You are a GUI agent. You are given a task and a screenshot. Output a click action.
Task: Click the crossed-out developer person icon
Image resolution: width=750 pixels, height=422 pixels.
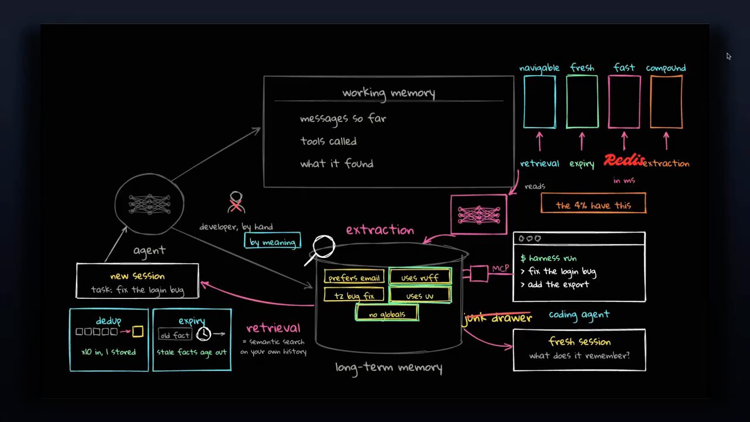236,203
